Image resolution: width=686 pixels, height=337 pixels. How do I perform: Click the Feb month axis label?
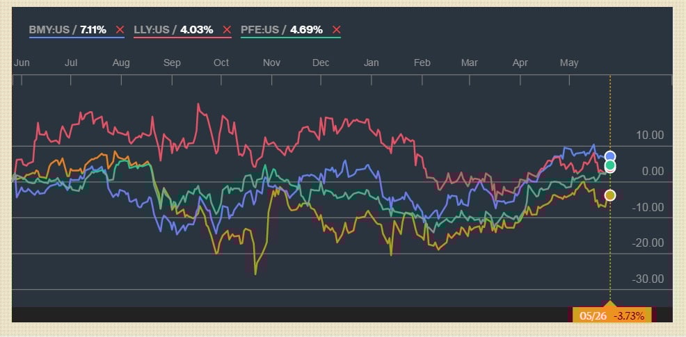pos(422,63)
